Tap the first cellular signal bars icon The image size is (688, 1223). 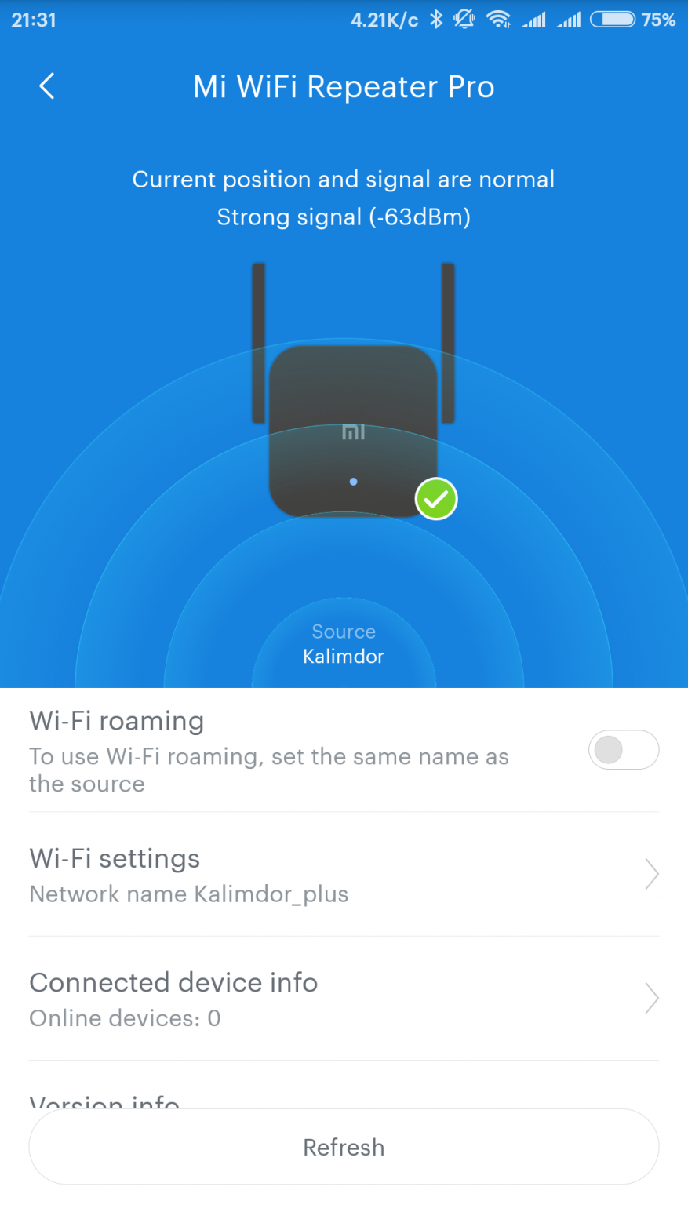533,20
